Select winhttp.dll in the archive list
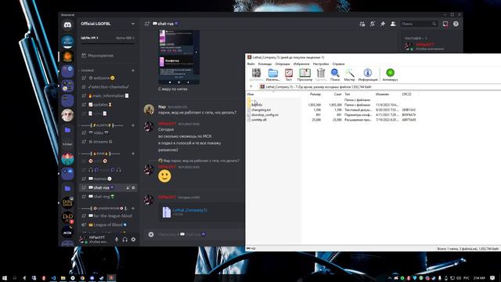Image resolution: width=501 pixels, height=282 pixels. click(x=332, y=120)
